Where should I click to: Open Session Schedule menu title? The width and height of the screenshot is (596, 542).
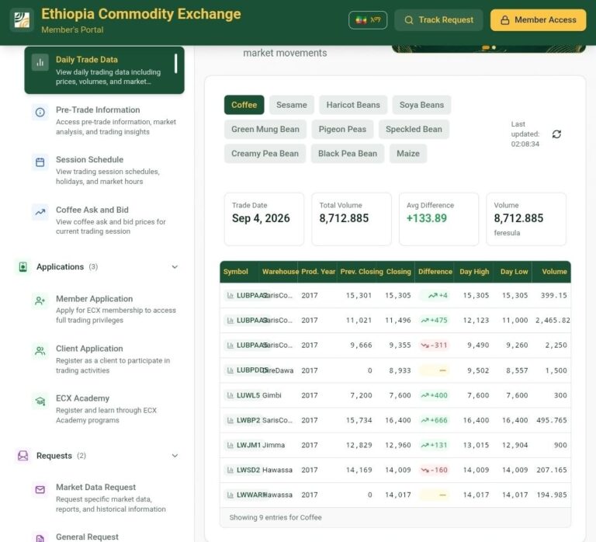point(90,160)
